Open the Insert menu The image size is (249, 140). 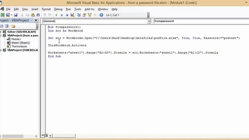[x=35, y=9]
